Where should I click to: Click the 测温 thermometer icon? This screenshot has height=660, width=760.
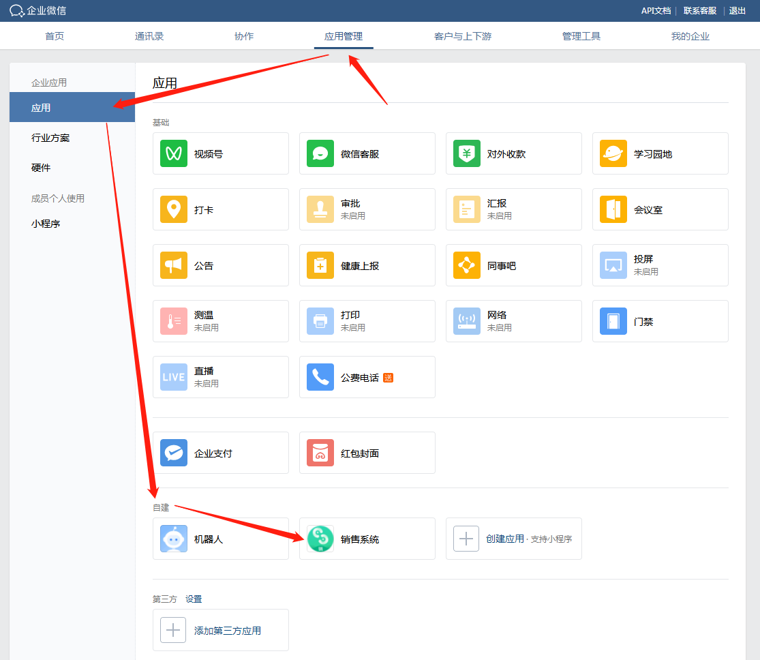[174, 321]
